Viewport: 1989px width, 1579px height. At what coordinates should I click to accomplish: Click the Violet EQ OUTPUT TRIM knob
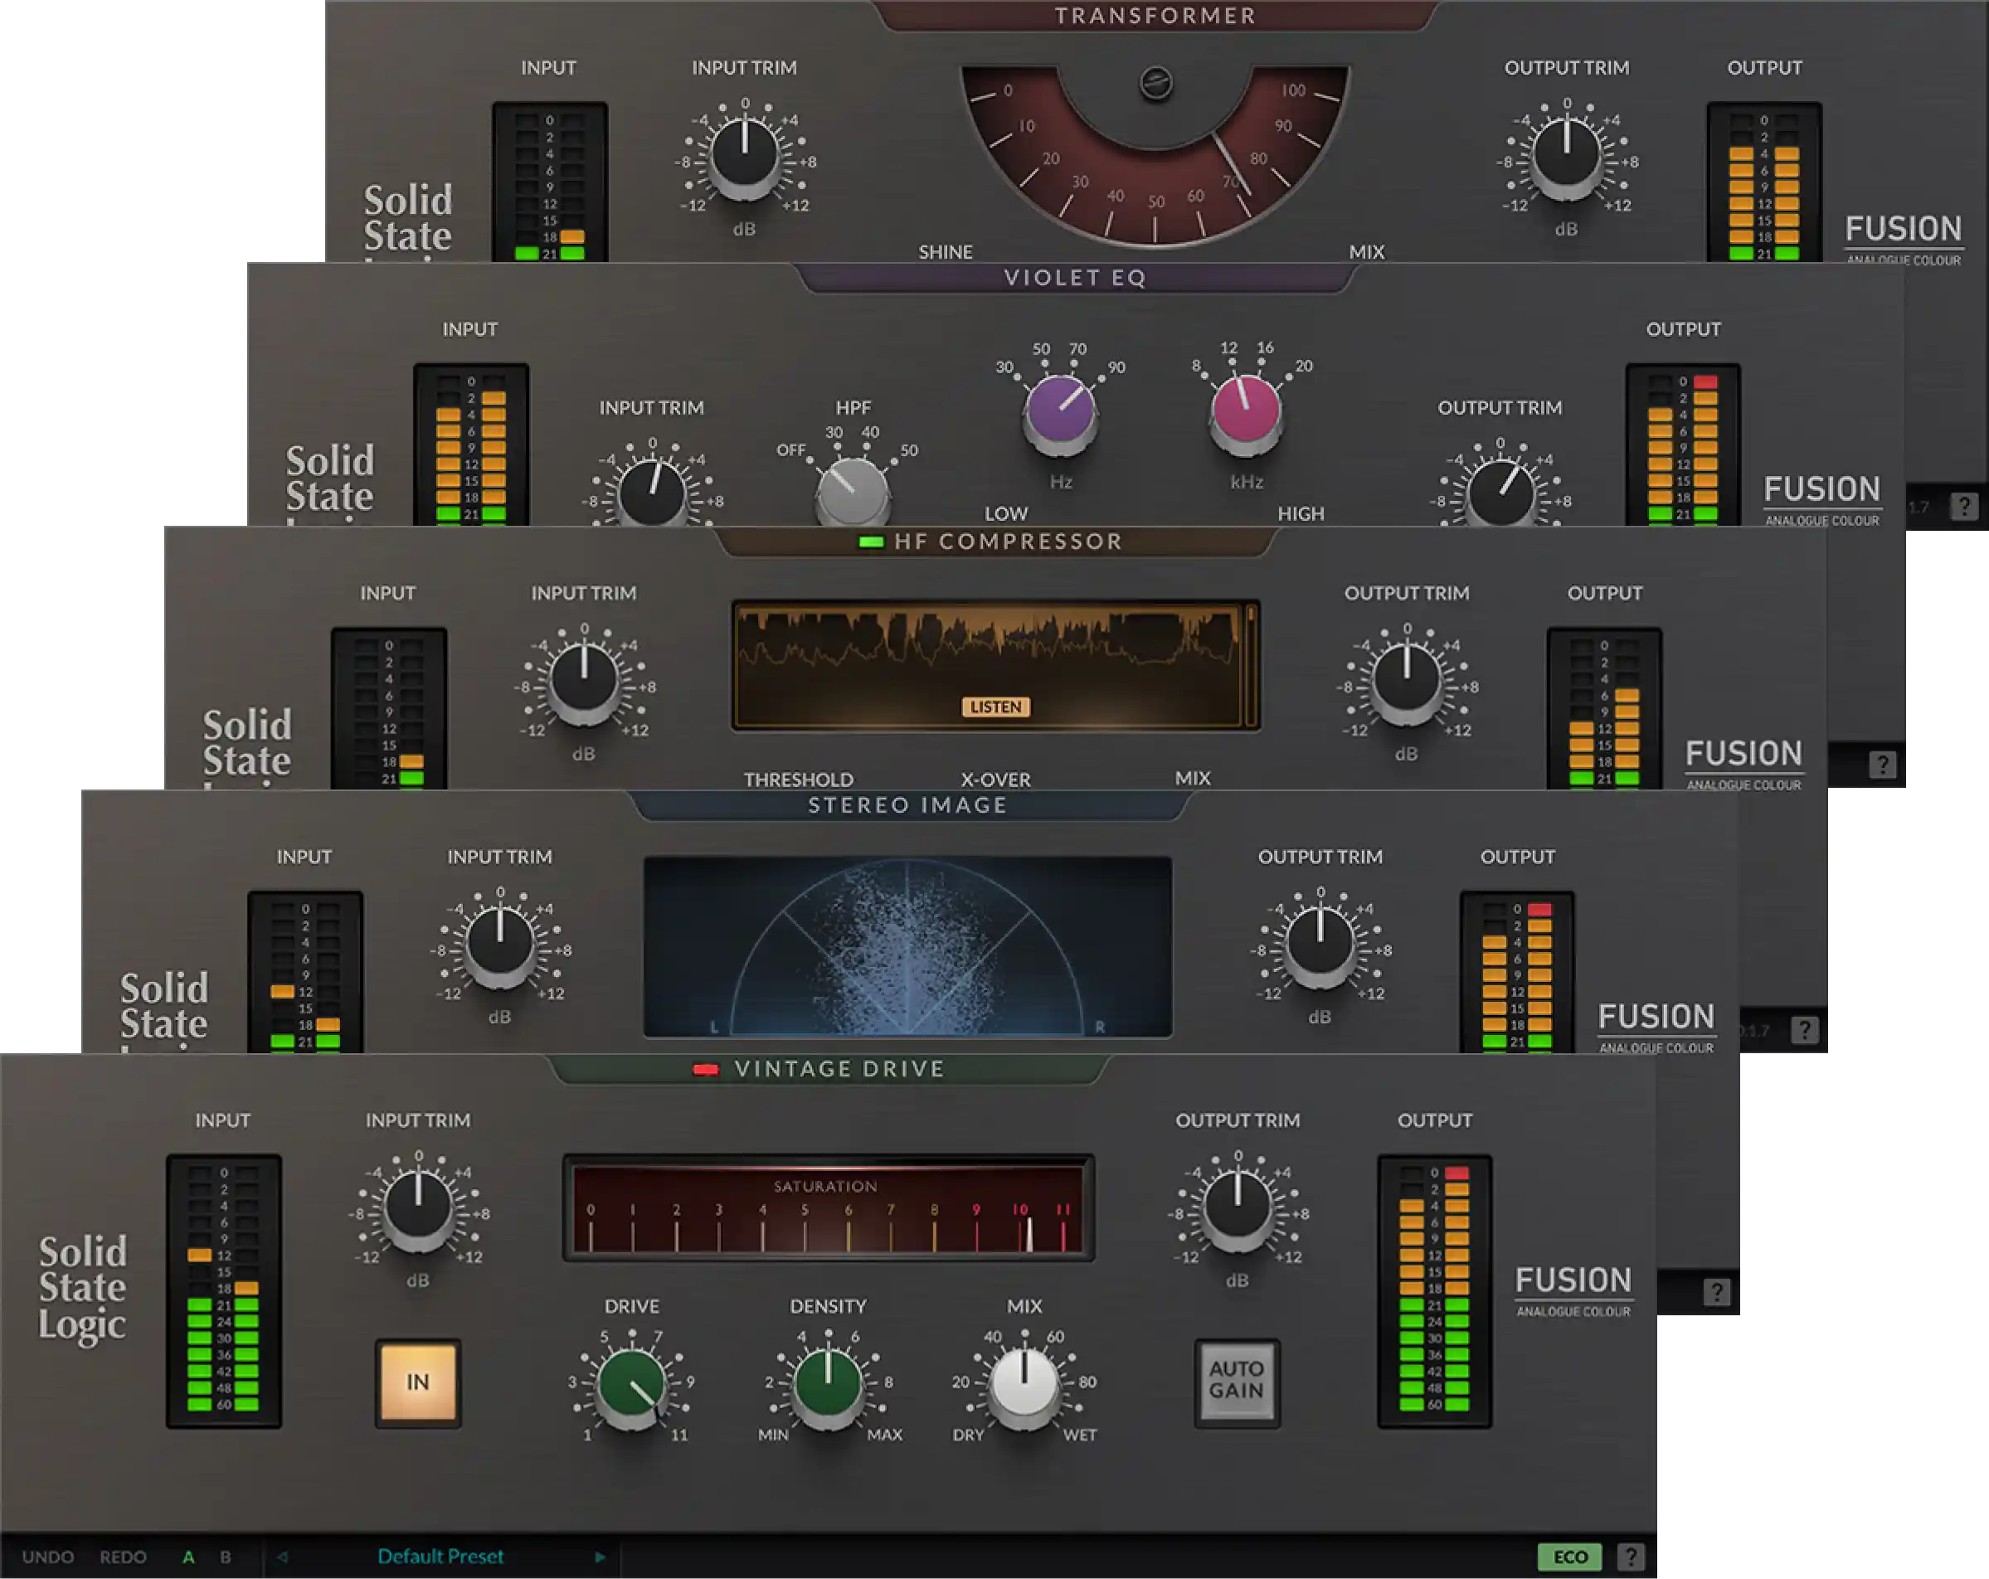coord(1500,493)
